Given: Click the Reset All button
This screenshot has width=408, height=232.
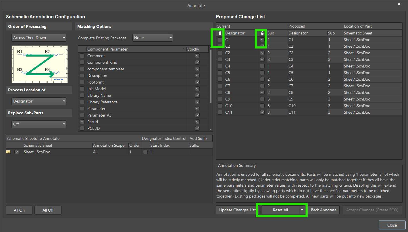Looking at the screenshot, I should pyautogui.click(x=280, y=210).
